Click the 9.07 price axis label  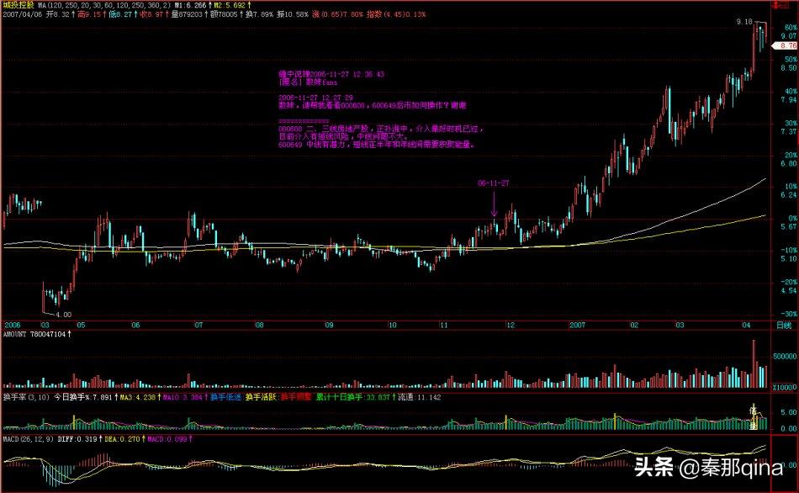click(x=789, y=36)
